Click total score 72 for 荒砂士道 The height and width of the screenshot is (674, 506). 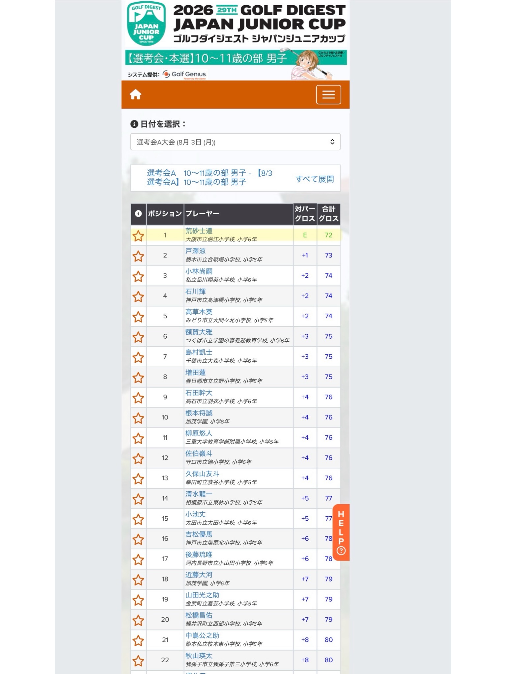tap(328, 235)
